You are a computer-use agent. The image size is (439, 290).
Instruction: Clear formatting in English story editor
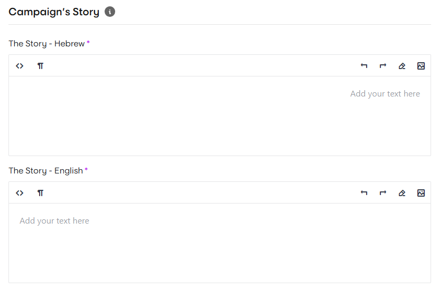(x=402, y=193)
